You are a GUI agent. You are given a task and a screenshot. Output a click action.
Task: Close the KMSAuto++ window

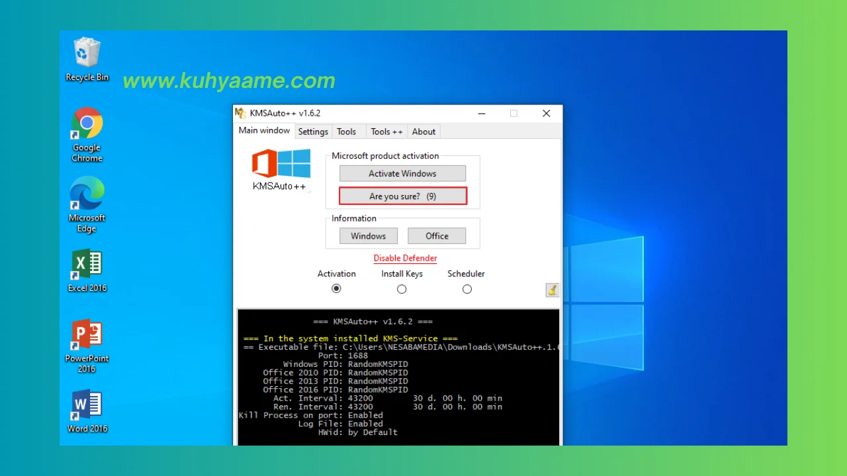click(546, 113)
